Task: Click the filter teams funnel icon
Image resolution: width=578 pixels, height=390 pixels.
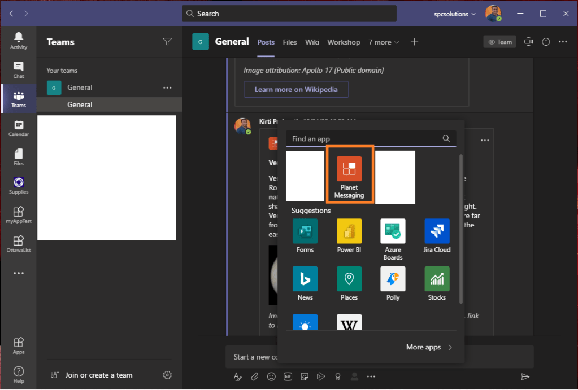Action: (167, 42)
